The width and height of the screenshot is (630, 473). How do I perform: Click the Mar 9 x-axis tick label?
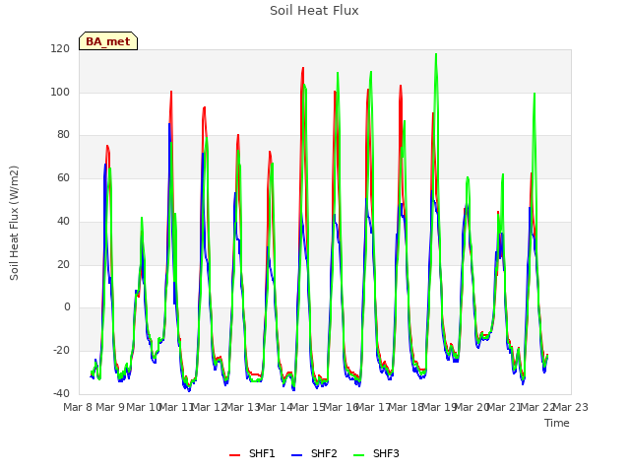(110, 407)
